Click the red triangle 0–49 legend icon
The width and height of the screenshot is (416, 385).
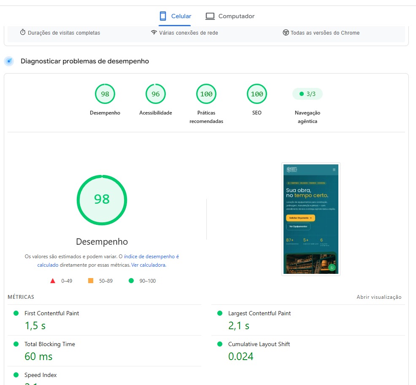tap(53, 281)
